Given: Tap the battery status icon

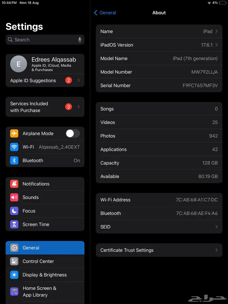Looking at the screenshot, I should pos(223,3).
